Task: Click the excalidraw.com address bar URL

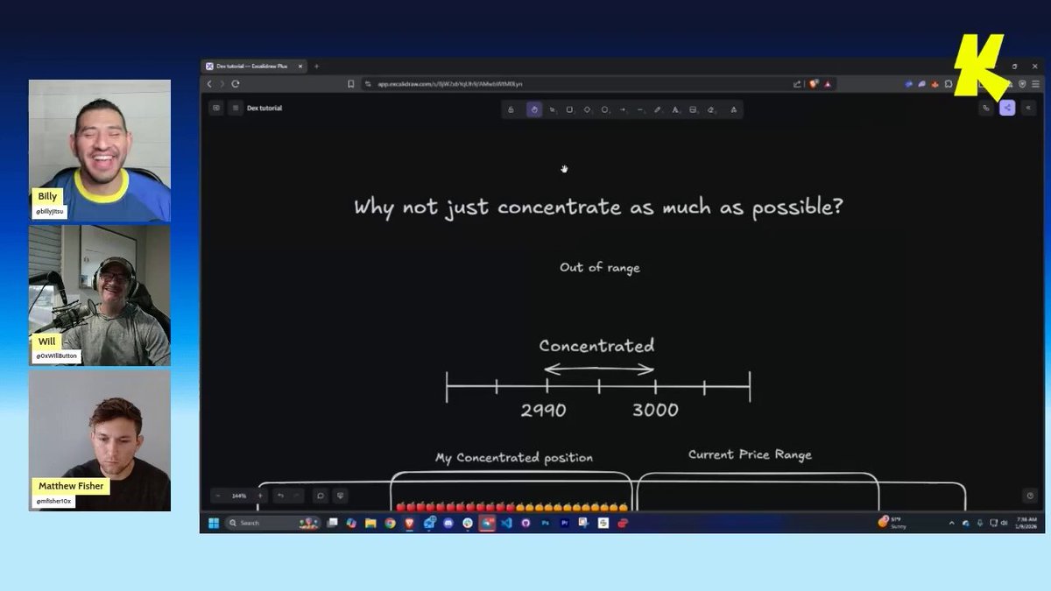Action: click(x=450, y=84)
